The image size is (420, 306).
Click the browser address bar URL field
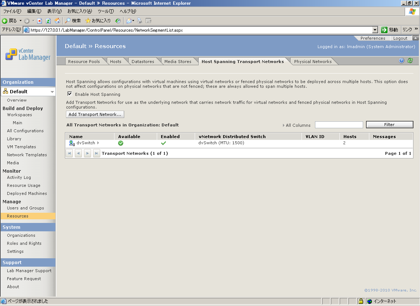point(198,30)
